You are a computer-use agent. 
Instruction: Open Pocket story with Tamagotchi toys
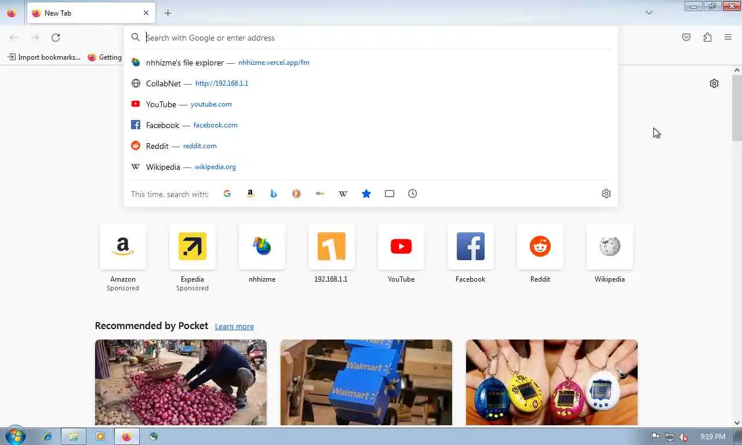click(552, 382)
